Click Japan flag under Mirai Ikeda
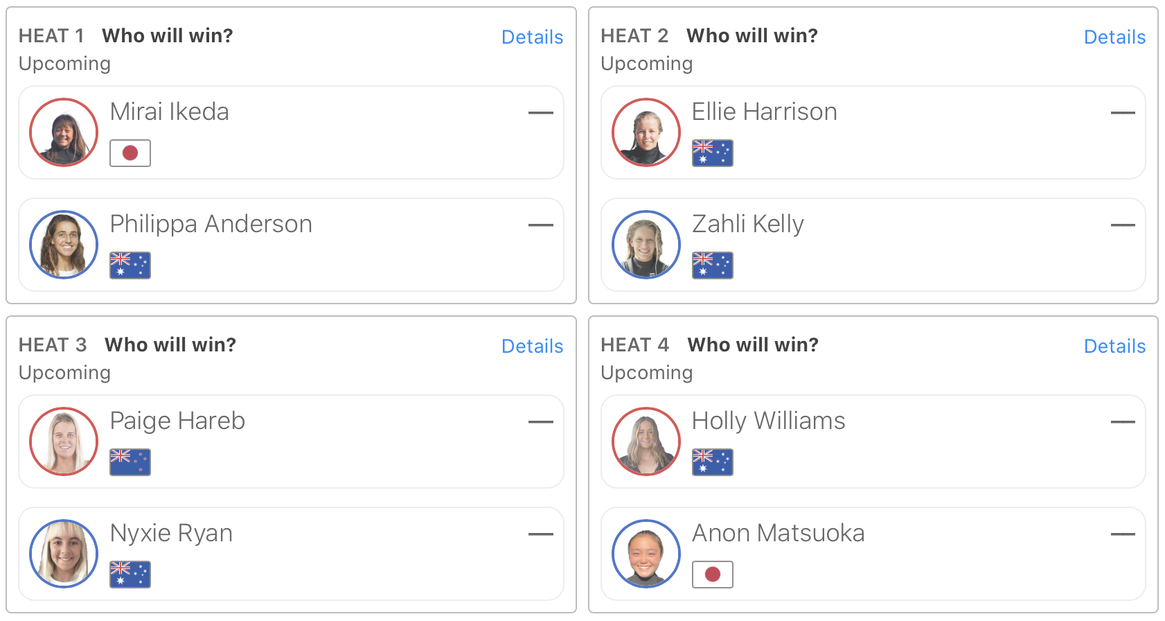This screenshot has height=621, width=1165. (x=130, y=153)
